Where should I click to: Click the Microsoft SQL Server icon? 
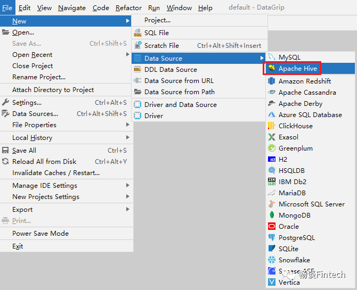coord(271,204)
